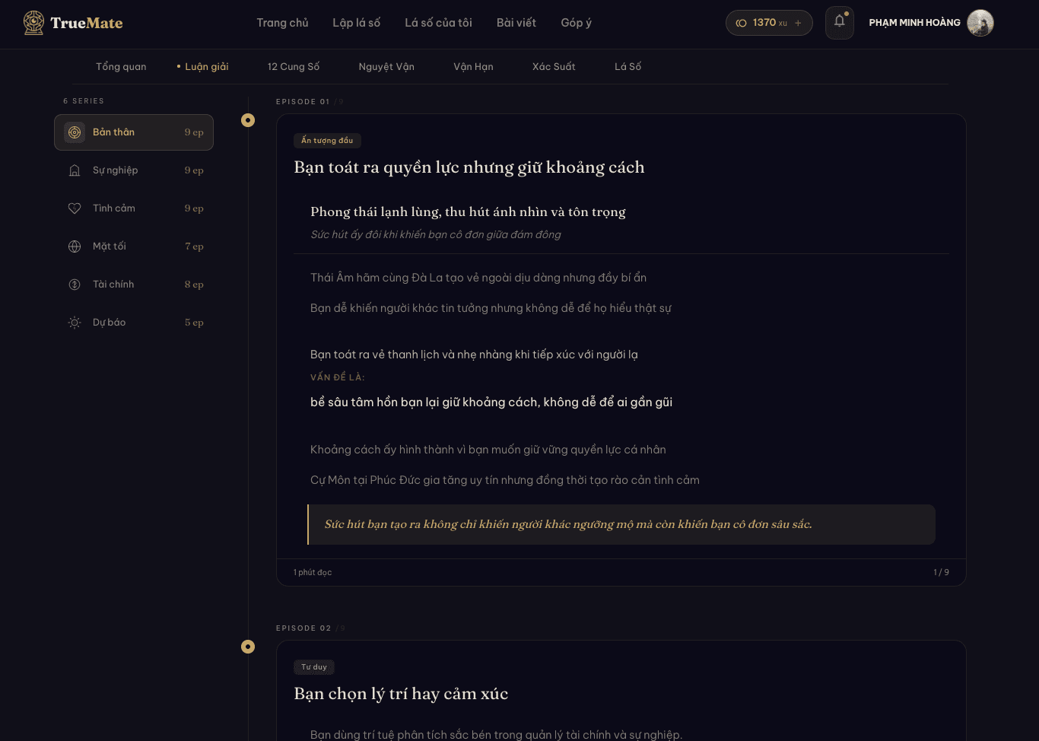The image size is (1039, 741).
Task: Click the Tình cảm heart icon
Action: point(75,208)
